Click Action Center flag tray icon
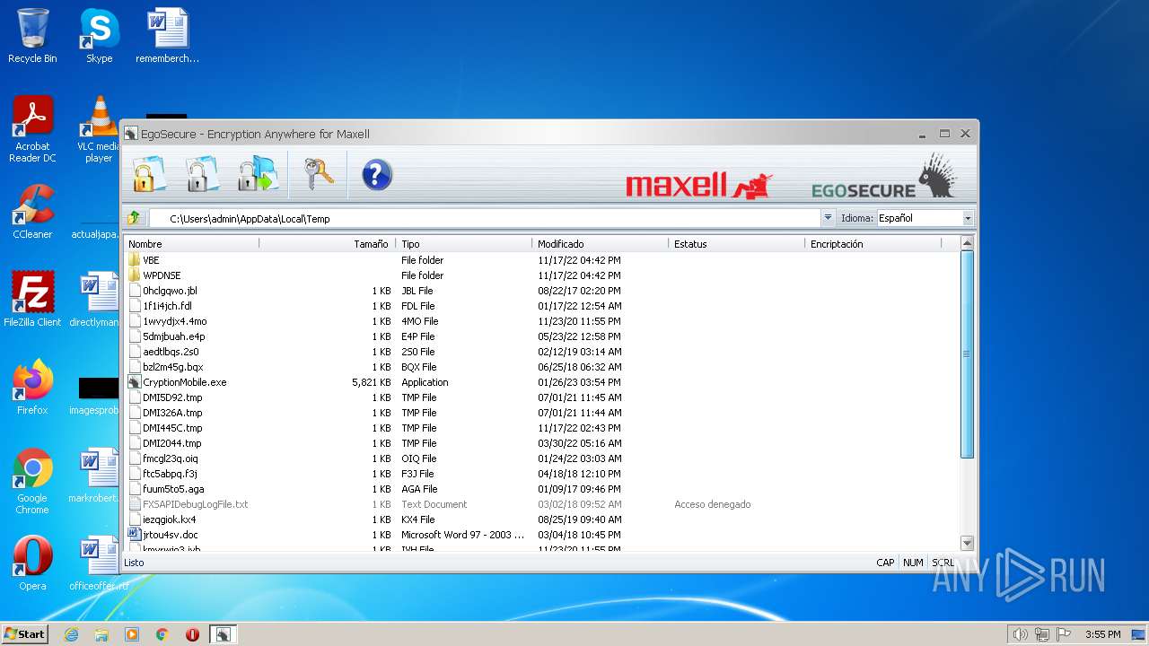Viewport: 1149px width, 646px height. pyautogui.click(x=1064, y=634)
